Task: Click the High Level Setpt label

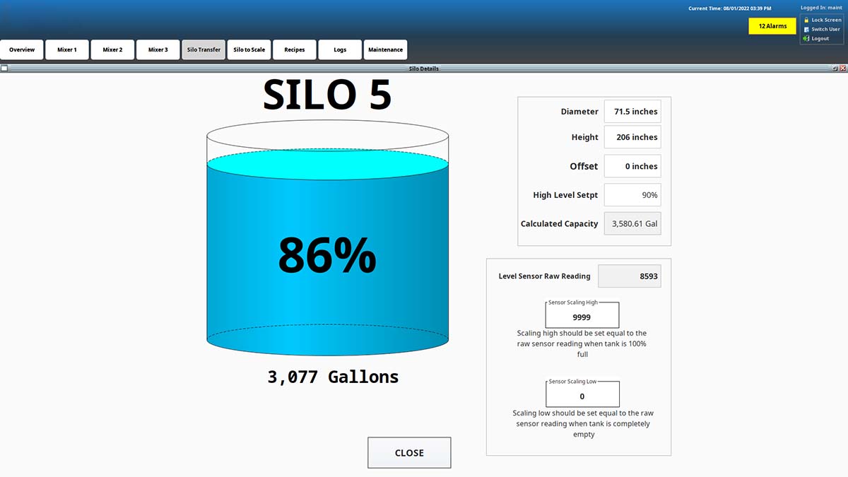Action: (565, 195)
